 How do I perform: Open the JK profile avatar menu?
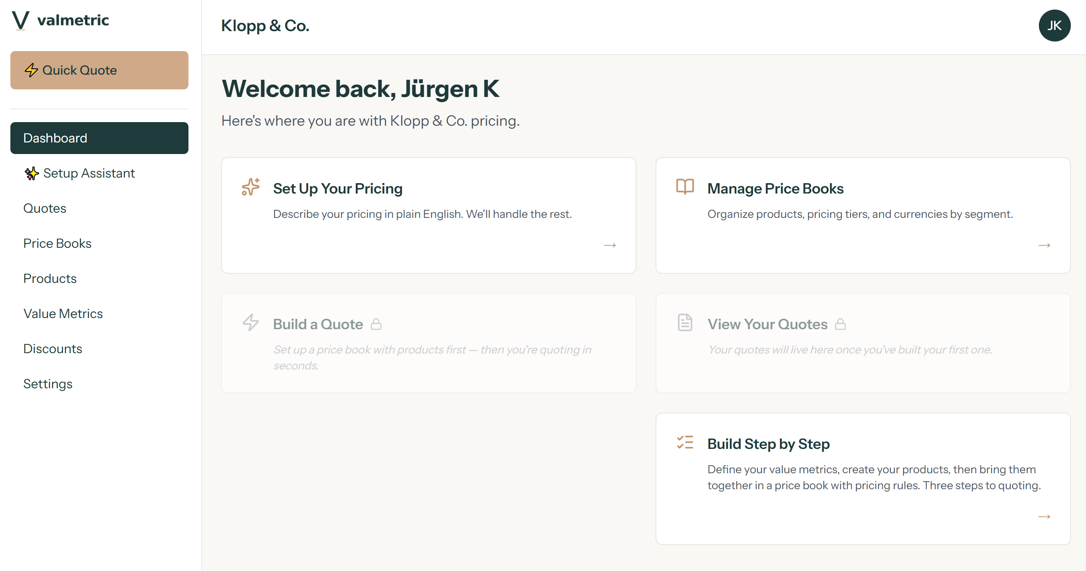[x=1054, y=25]
